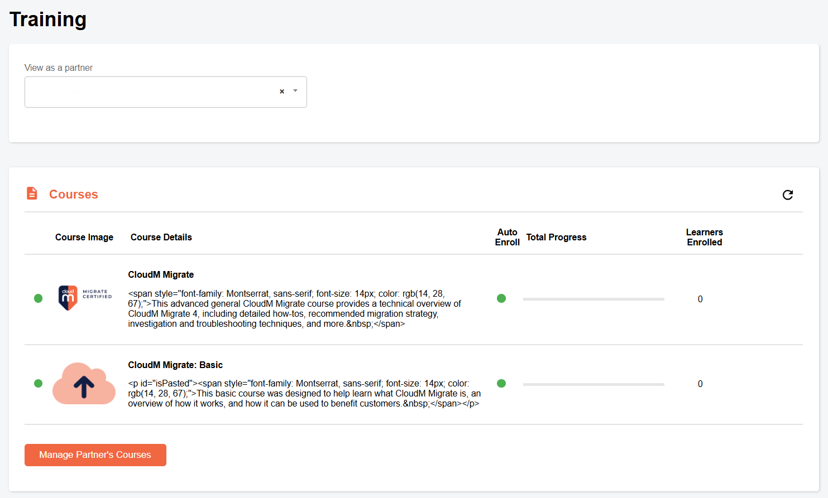Click the Courses section heading

pyautogui.click(x=74, y=194)
